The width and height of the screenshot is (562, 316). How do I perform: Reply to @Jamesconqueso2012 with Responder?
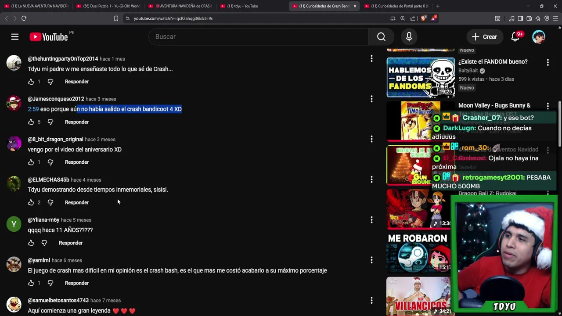pyautogui.click(x=77, y=122)
